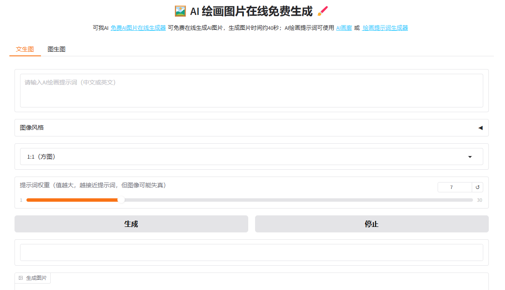Open the aspect ratio dropdown arrow
505x290 pixels.
(470, 157)
